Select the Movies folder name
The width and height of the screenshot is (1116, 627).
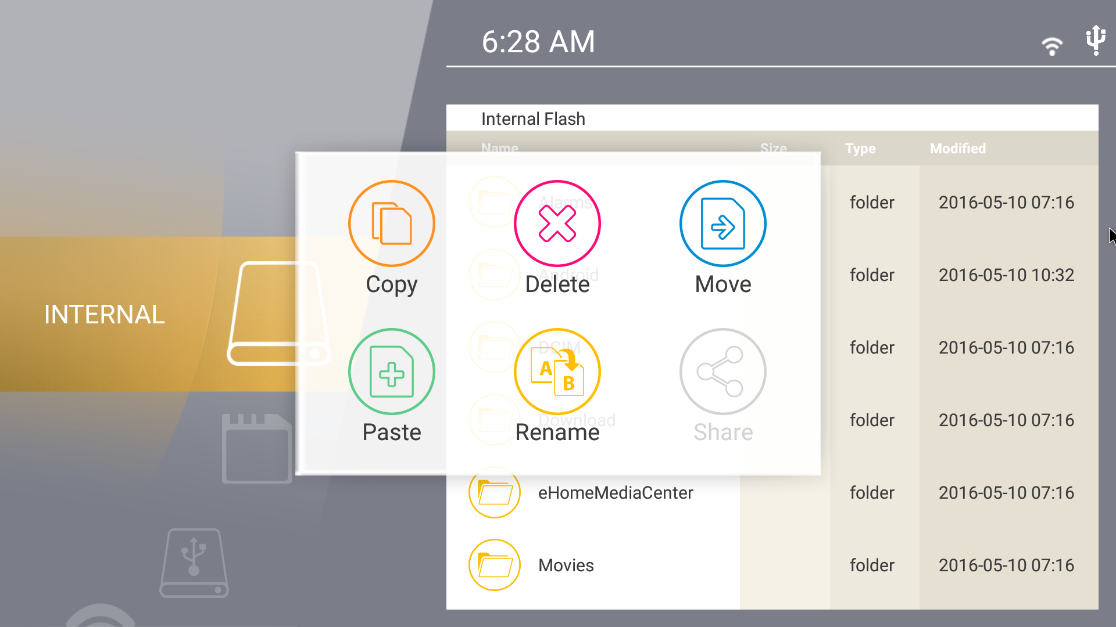566,565
